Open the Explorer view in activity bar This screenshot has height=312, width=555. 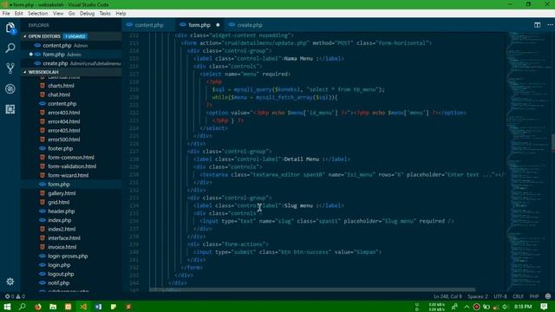tap(10, 28)
